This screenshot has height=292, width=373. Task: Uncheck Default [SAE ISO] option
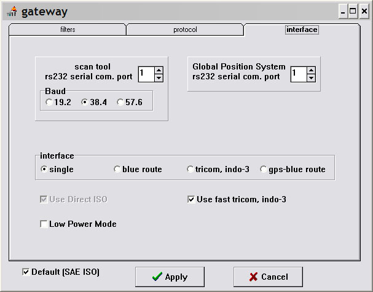[25, 272]
